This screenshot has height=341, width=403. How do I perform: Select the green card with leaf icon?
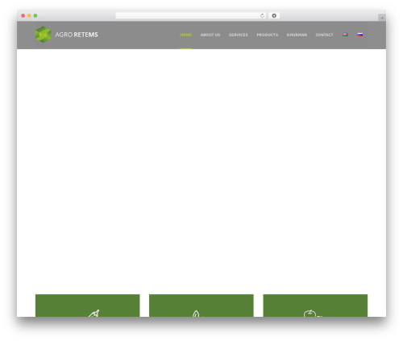click(201, 306)
